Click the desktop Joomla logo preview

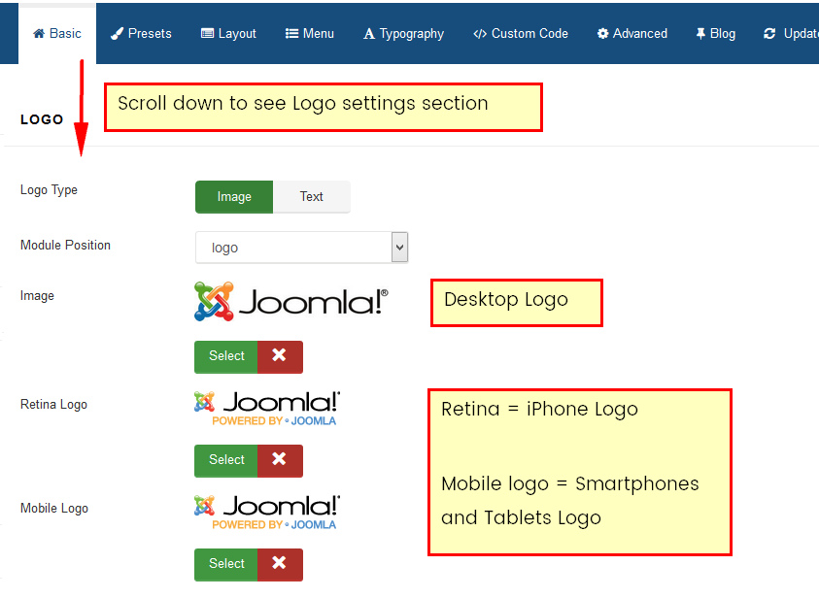[x=291, y=302]
